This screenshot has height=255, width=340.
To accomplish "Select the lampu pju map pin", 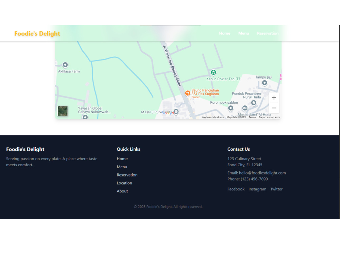I will [264, 83].
